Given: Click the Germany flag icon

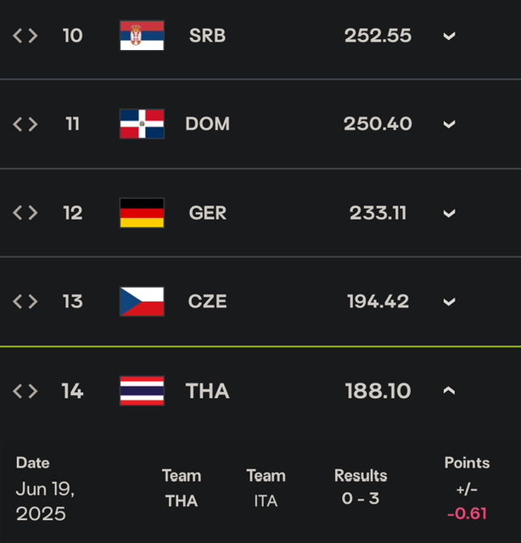Looking at the screenshot, I should (142, 213).
